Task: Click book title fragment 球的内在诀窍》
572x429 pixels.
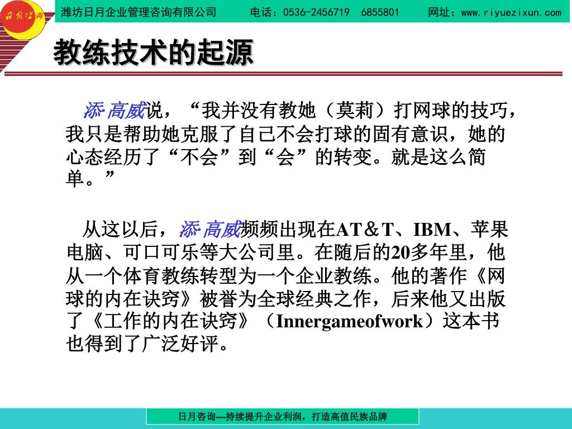Action: coord(128,299)
